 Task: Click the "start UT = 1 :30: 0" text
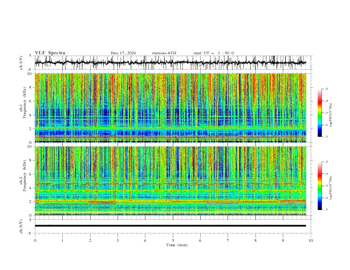click(x=213, y=53)
